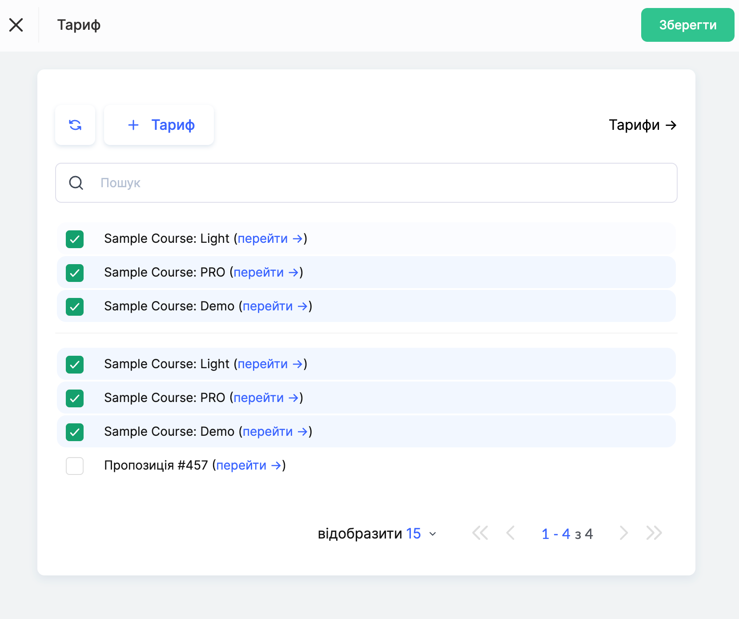Go to next page with right chevron
Screen dimensions: 739x619
[x=624, y=533]
